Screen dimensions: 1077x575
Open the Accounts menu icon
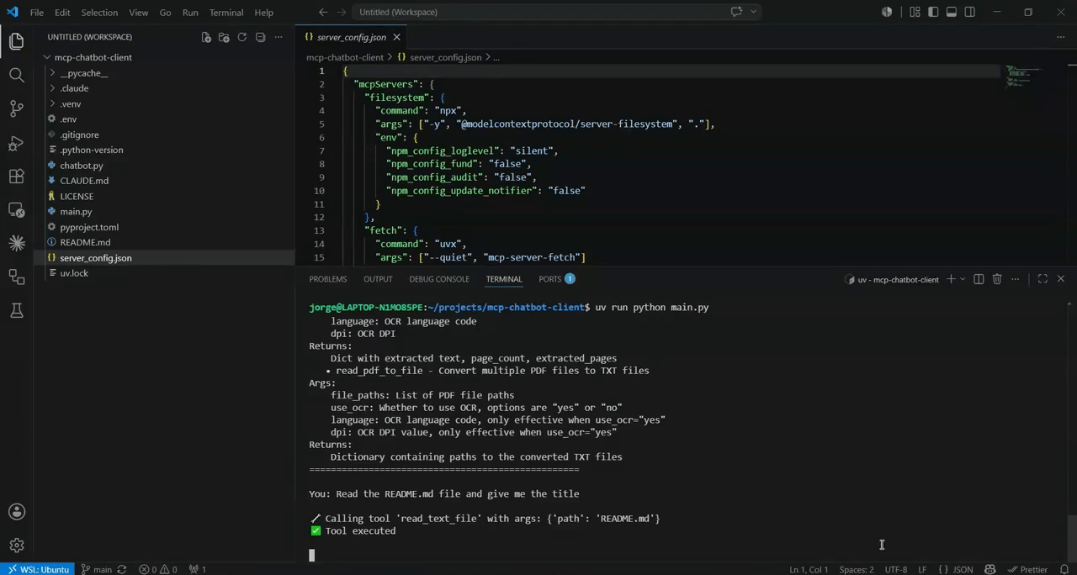16,512
